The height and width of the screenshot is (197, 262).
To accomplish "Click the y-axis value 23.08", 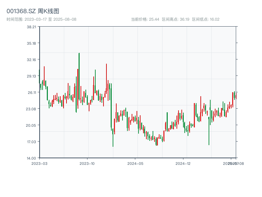I will click(x=31, y=109).
